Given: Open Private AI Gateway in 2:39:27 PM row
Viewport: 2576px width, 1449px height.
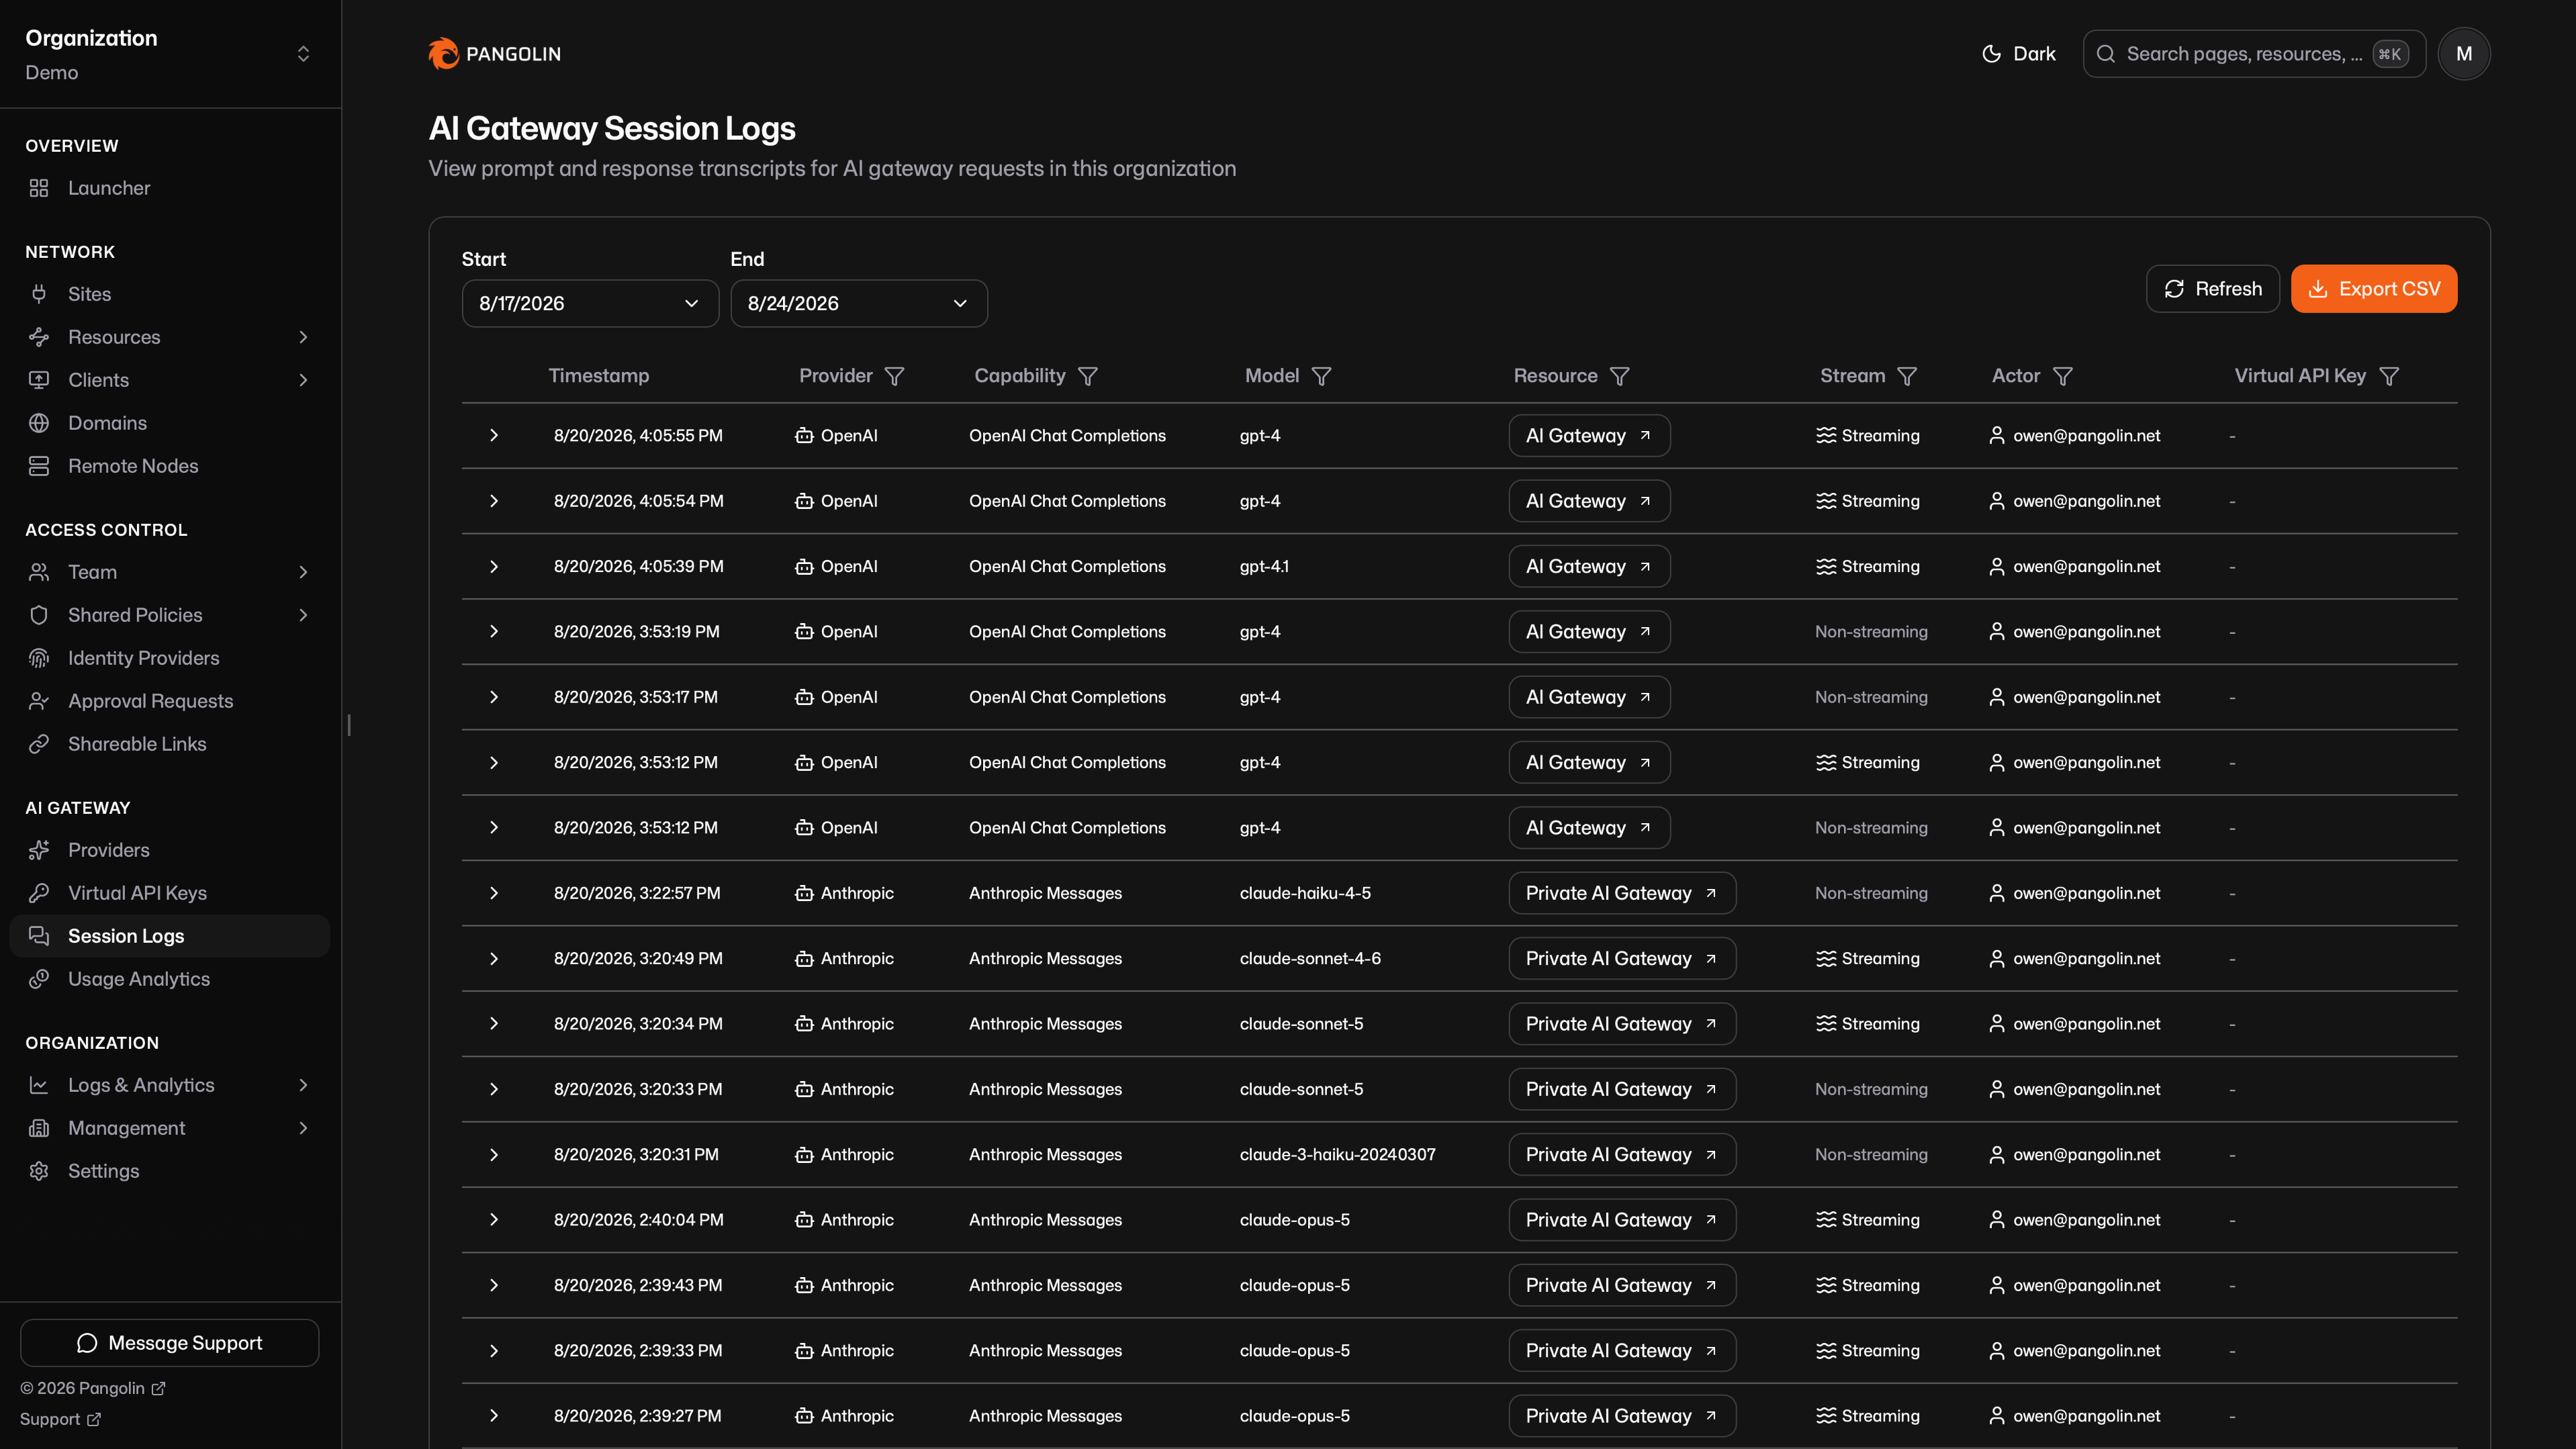Looking at the screenshot, I should [x=1622, y=1416].
